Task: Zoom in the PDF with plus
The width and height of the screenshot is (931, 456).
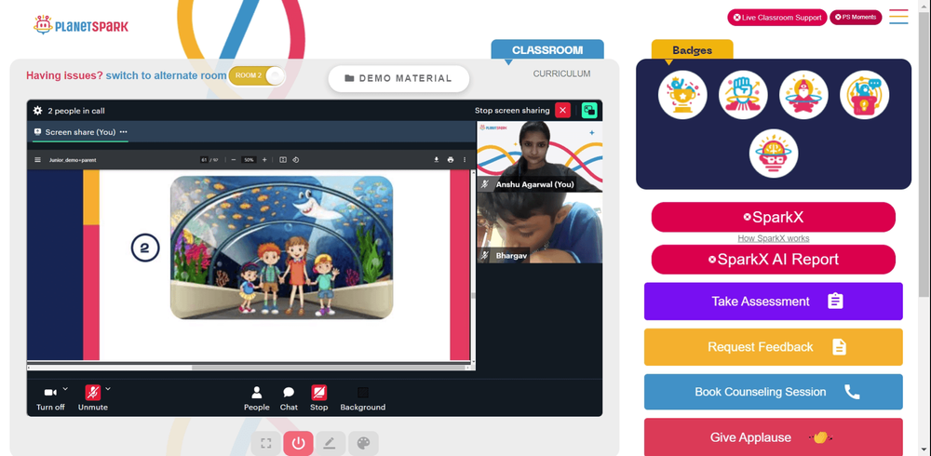Action: 264,160
